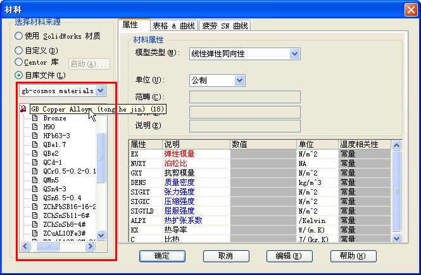Click the 确定 button
The height and width of the screenshot is (275, 421).
(x=162, y=256)
